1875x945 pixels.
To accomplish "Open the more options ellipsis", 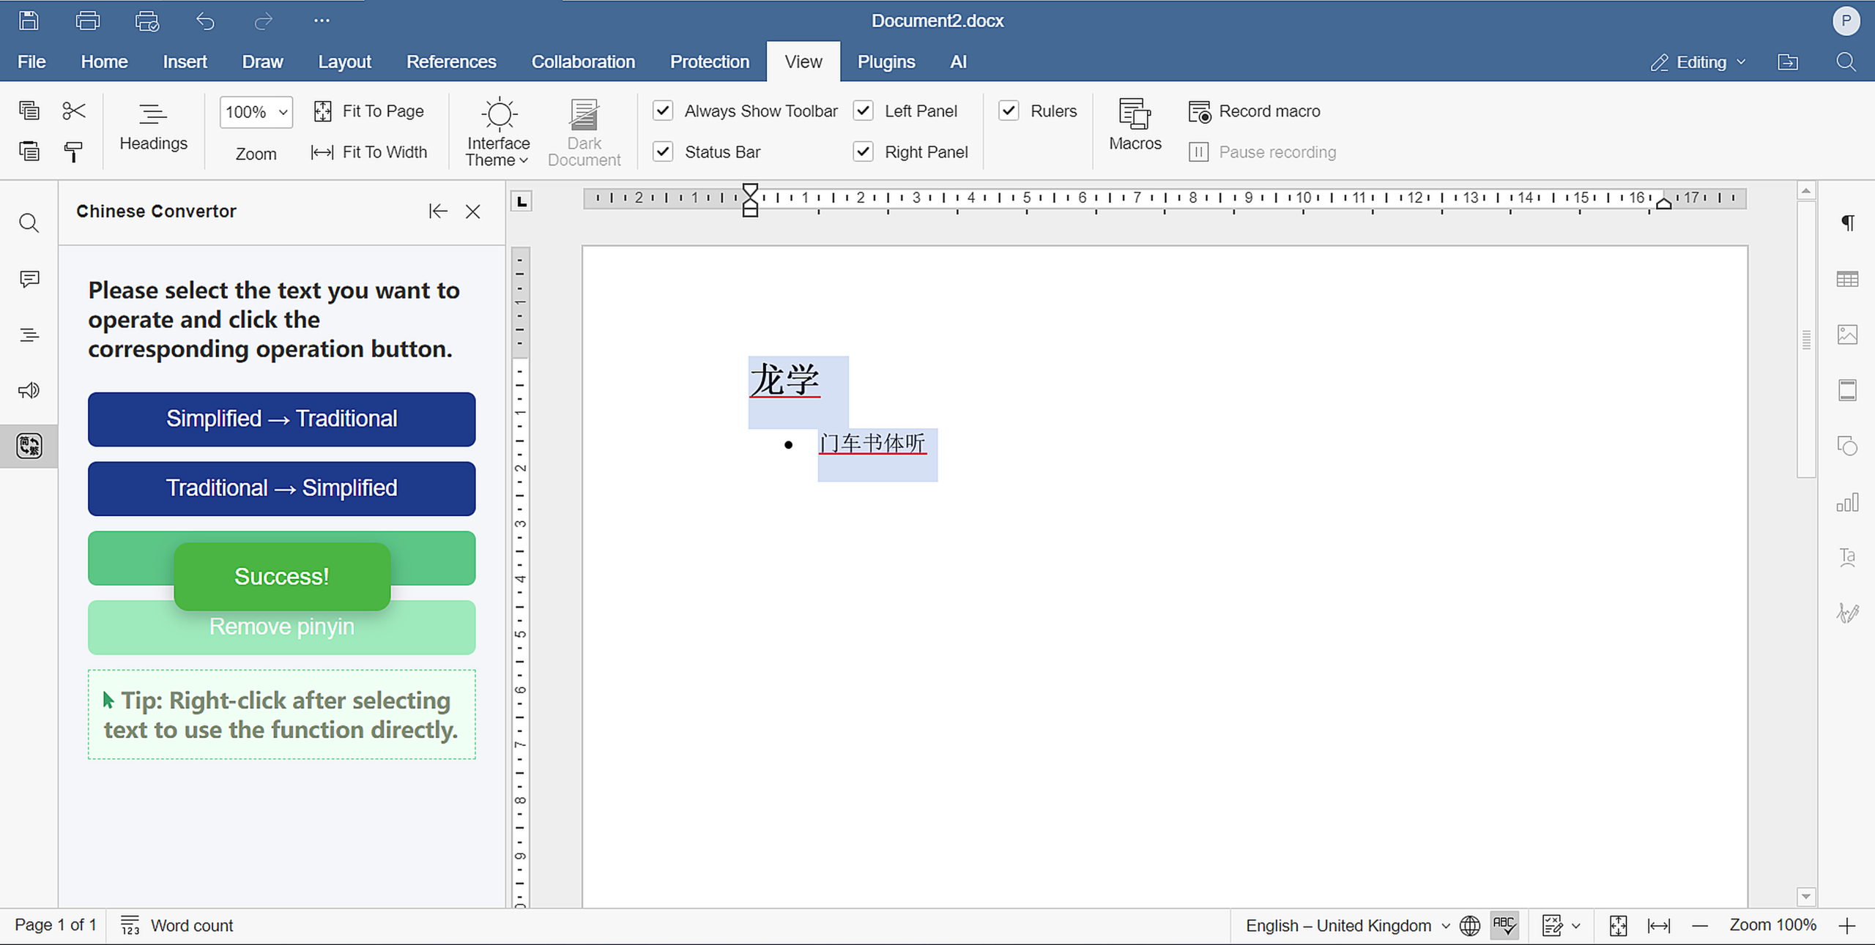I will tap(322, 20).
